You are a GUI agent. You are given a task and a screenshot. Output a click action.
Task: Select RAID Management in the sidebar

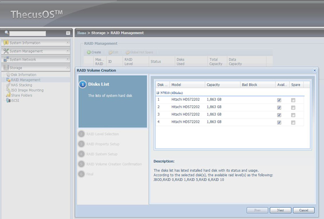coord(25,80)
